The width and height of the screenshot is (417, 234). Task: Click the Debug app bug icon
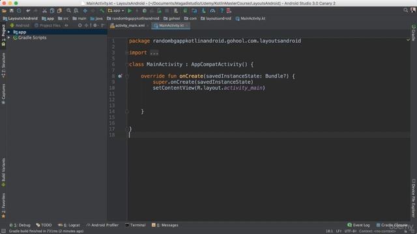point(145,11)
